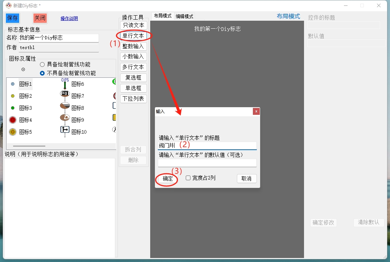
Task: Select 具备绘制管线功能 radio option
Action: click(42, 64)
